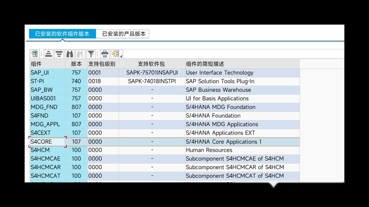Click the S4HCMCAR component cell
Screen dimensions: 369x207
47,167
